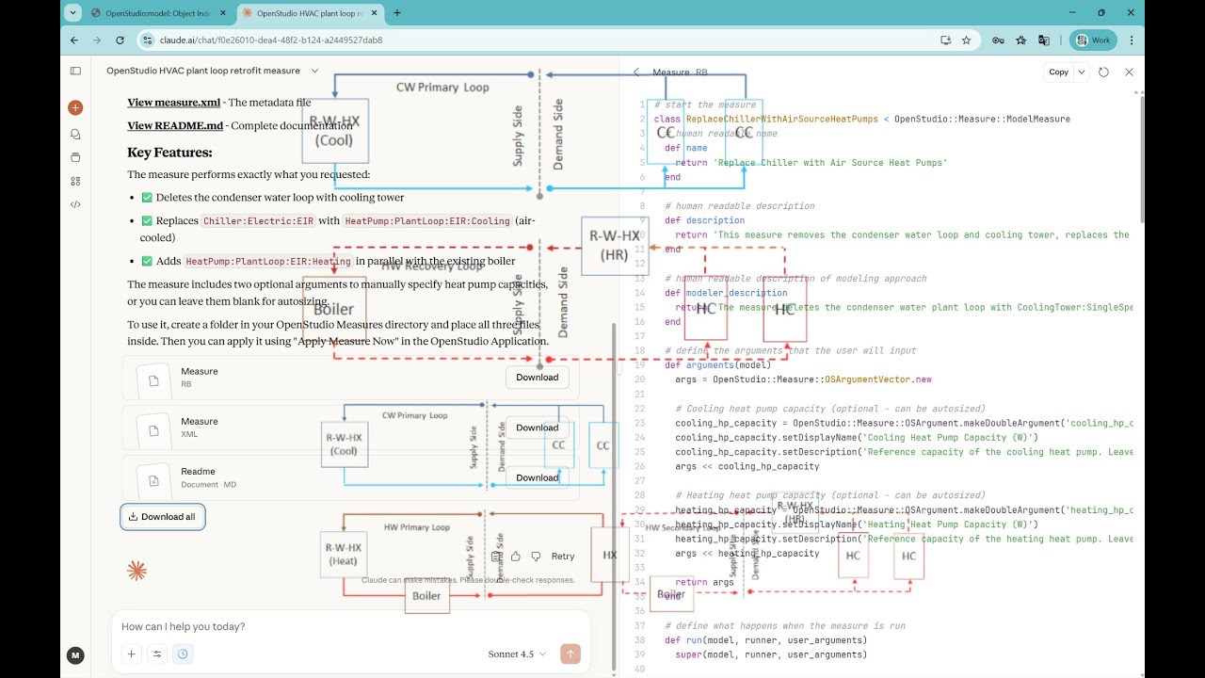1205x678 pixels.
Task: Open the Chrome tab search dropdown
Action: (x=74, y=13)
